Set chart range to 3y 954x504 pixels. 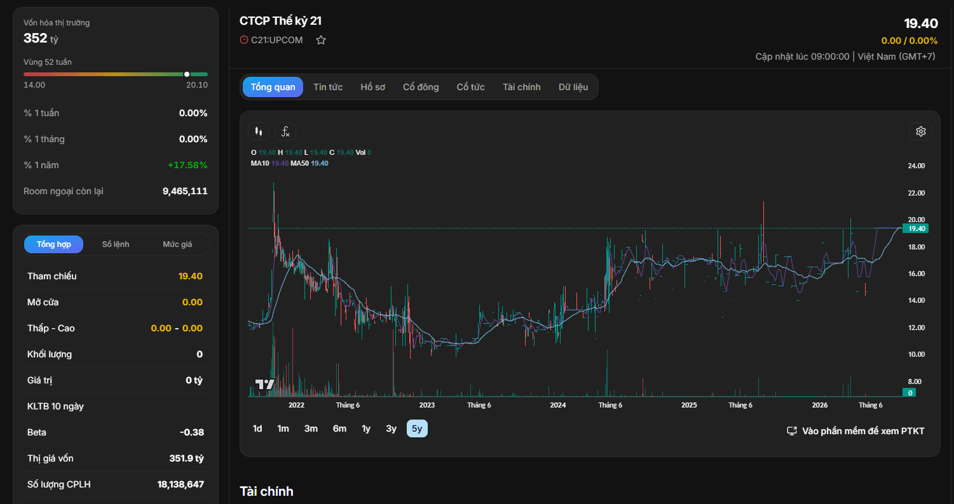pos(391,428)
